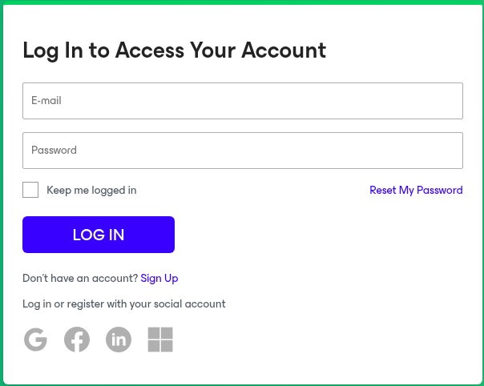
Task: Submit the form with the blue LOG IN button
Action: point(98,235)
